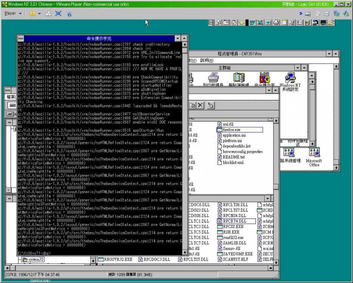Open the Microsoft Office program group icon
The width and height of the screenshot is (353, 283).
pos(314,153)
